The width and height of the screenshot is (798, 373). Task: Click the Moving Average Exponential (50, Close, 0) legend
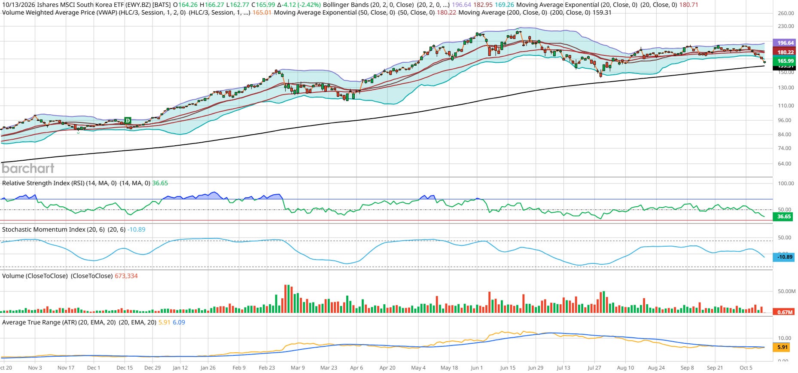[x=335, y=12]
